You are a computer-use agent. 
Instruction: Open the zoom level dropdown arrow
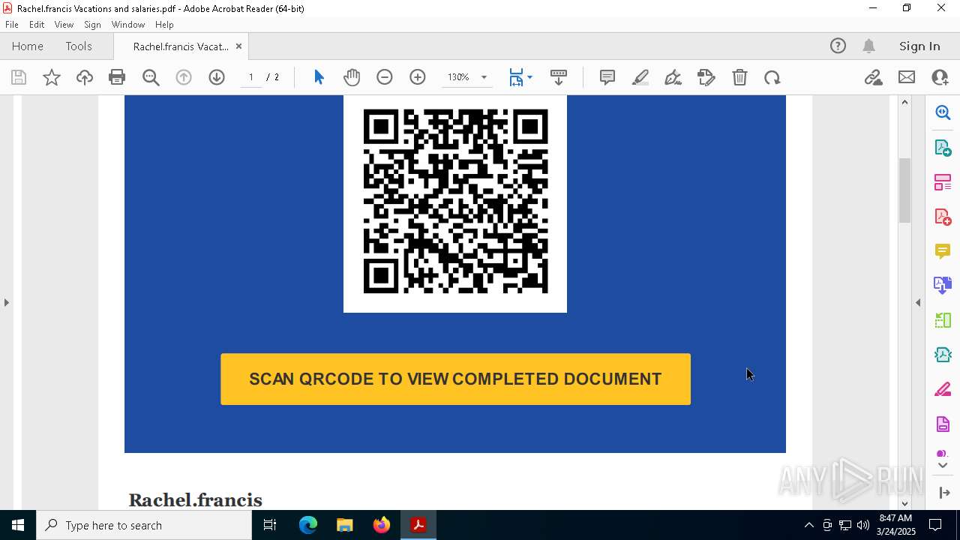(484, 77)
